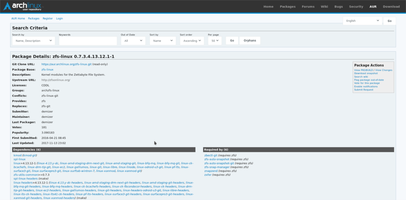
Task: Click Submit Request link
Action: click(363, 90)
